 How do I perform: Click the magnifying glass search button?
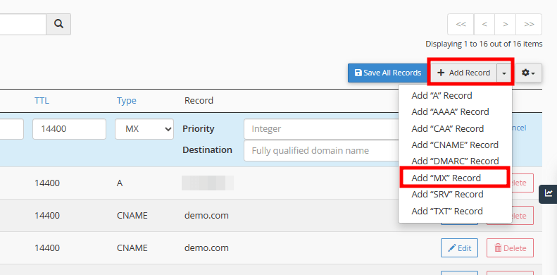(x=58, y=24)
